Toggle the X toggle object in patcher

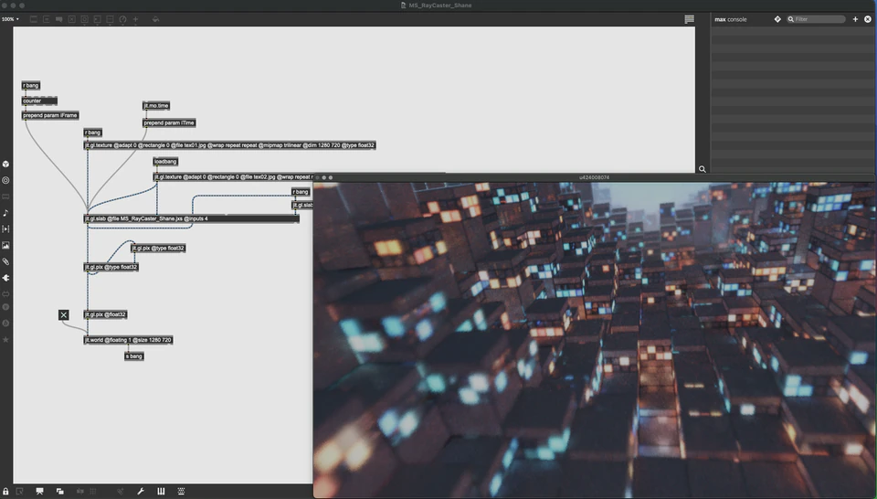[x=64, y=315]
